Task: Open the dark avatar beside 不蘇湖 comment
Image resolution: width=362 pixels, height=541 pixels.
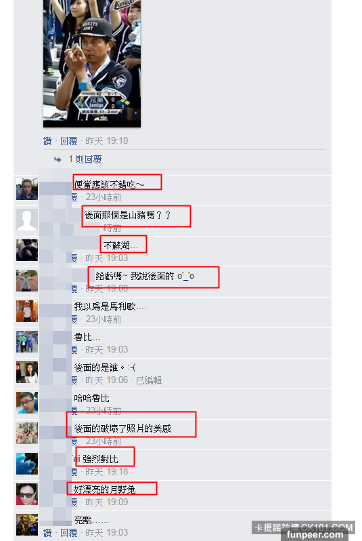Action: tap(27, 250)
